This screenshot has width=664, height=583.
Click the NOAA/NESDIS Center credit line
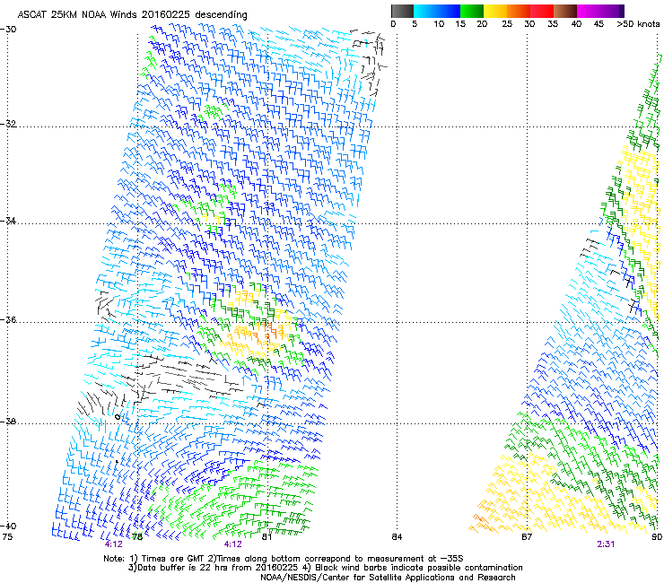click(x=388, y=578)
